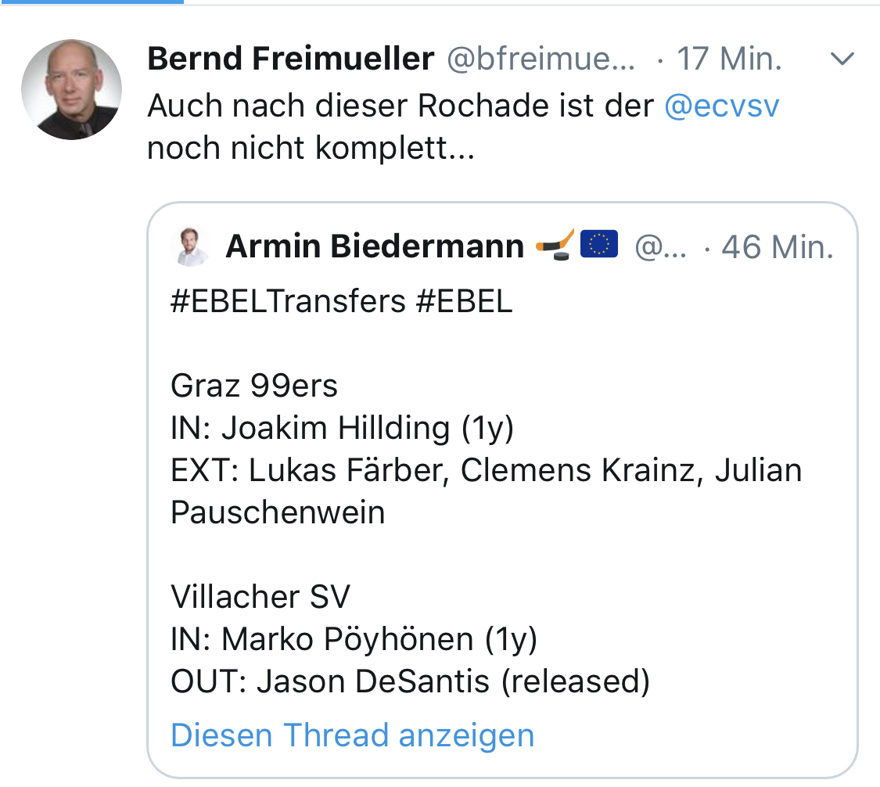Open the #EBEL hashtag

464,302
